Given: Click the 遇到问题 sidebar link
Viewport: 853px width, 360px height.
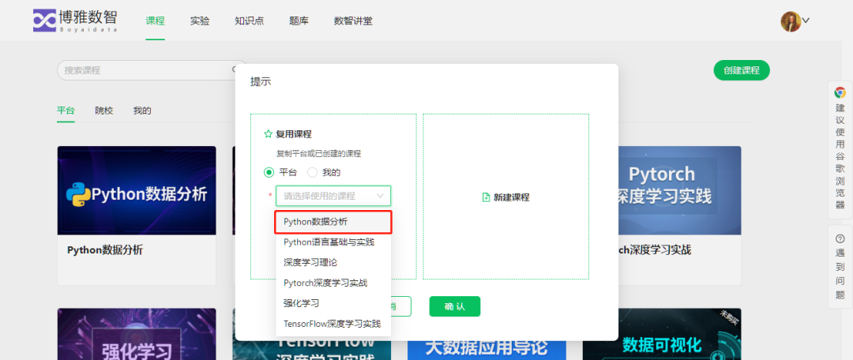Looking at the screenshot, I should (x=840, y=267).
